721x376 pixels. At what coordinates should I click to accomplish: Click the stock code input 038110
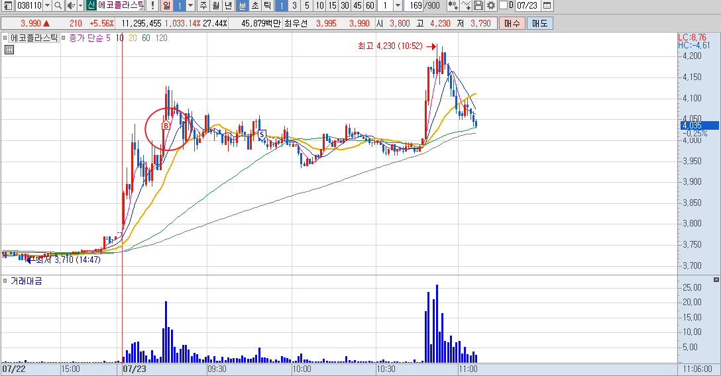(x=29, y=5)
